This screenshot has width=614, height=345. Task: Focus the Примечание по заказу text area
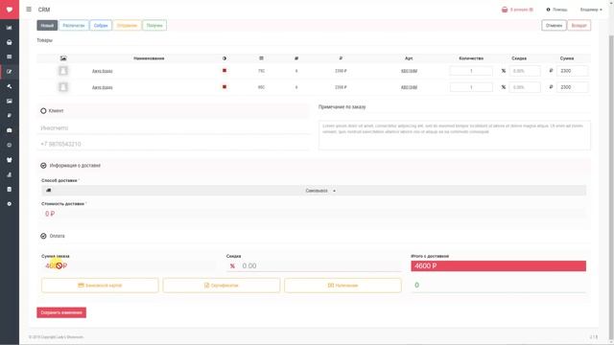[x=454, y=135]
